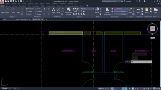Click the print icon in quick access toolbar
This screenshot has width=161, height=90.
(x=21, y=1)
